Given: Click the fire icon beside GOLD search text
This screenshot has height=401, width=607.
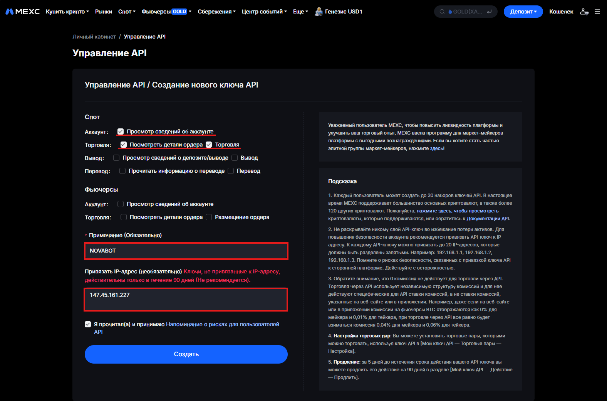Looking at the screenshot, I should coord(450,12).
